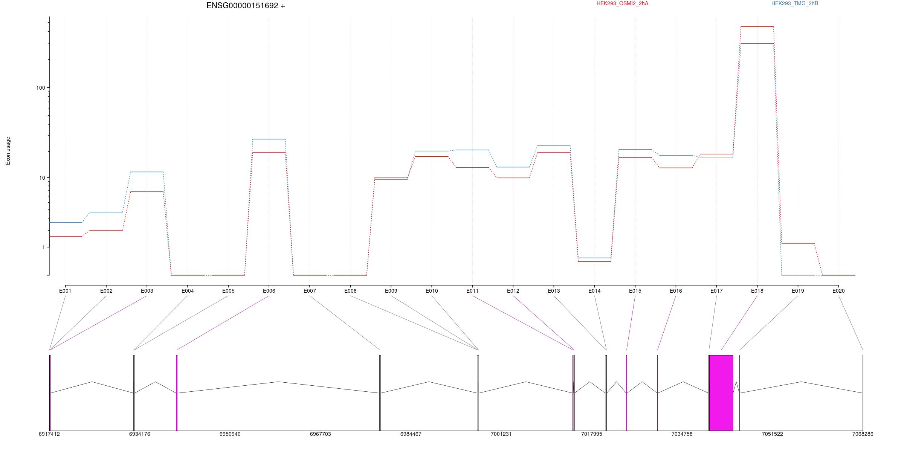Click the red E019 usage segment
This screenshot has height=452, width=904.
798,243
